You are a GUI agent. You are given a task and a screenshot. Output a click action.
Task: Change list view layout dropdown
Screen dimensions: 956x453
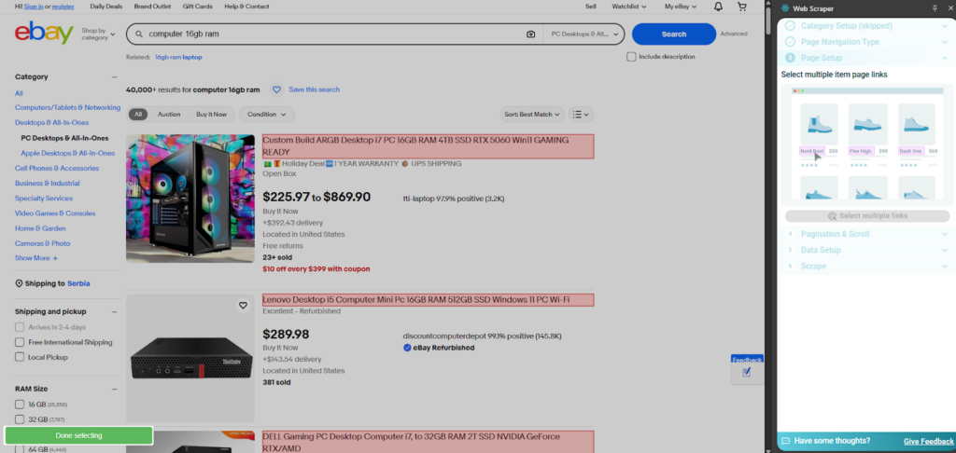(581, 115)
